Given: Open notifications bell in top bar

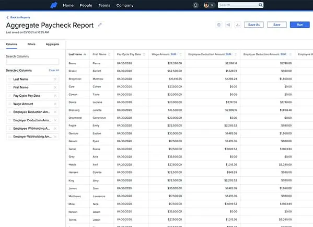Looking at the screenshot, I should tap(195, 5).
